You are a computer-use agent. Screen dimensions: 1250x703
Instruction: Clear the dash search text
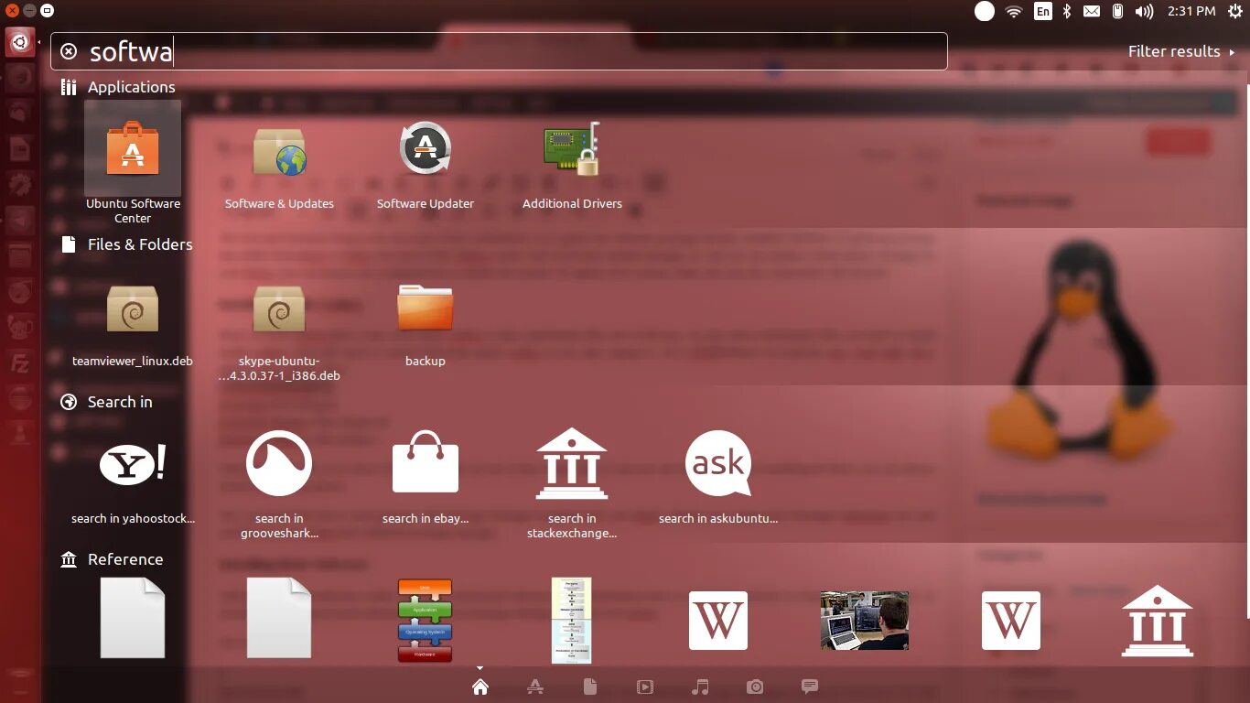tap(69, 51)
